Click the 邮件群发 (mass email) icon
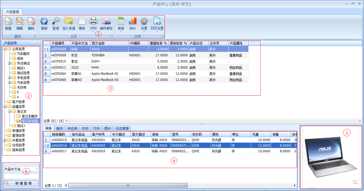364x191 pixels. [107, 21]
